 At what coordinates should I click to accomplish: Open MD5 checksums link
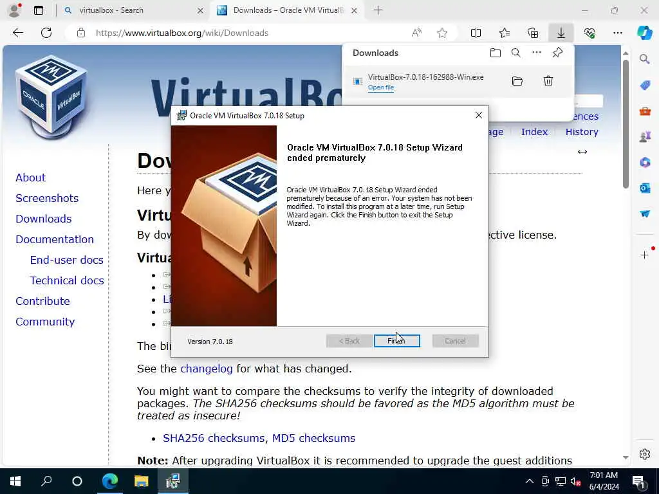313,438
